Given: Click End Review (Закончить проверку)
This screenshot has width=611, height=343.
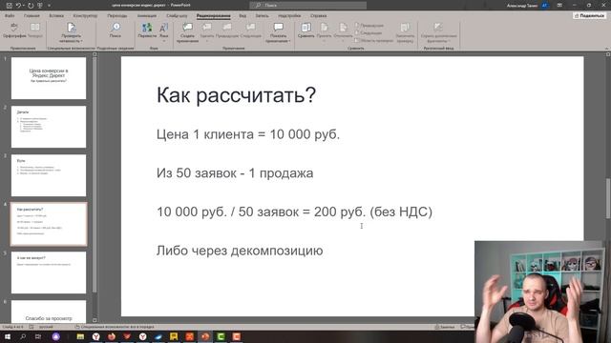Looking at the screenshot, I should 405,32.
